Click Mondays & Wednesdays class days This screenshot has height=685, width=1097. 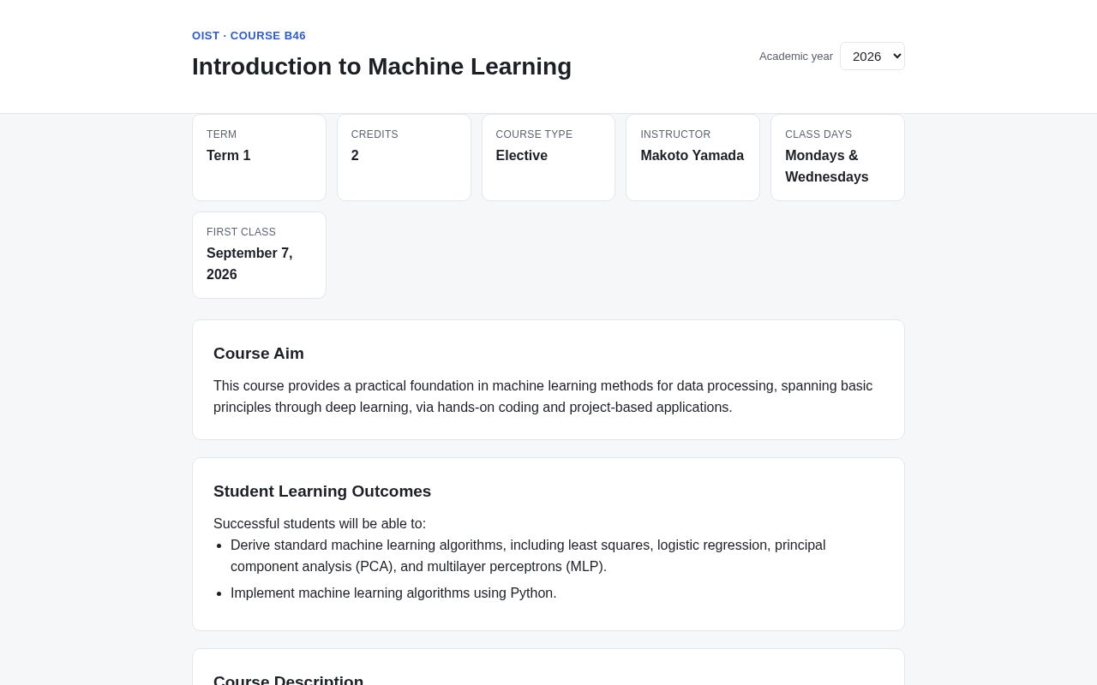[x=826, y=166]
